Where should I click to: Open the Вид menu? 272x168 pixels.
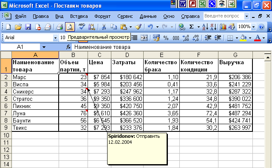coord(59,17)
